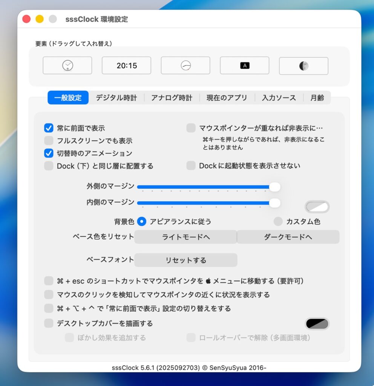The image size is (374, 386).
Task: Click the 外側のマージン slider handle
Action: (274, 187)
